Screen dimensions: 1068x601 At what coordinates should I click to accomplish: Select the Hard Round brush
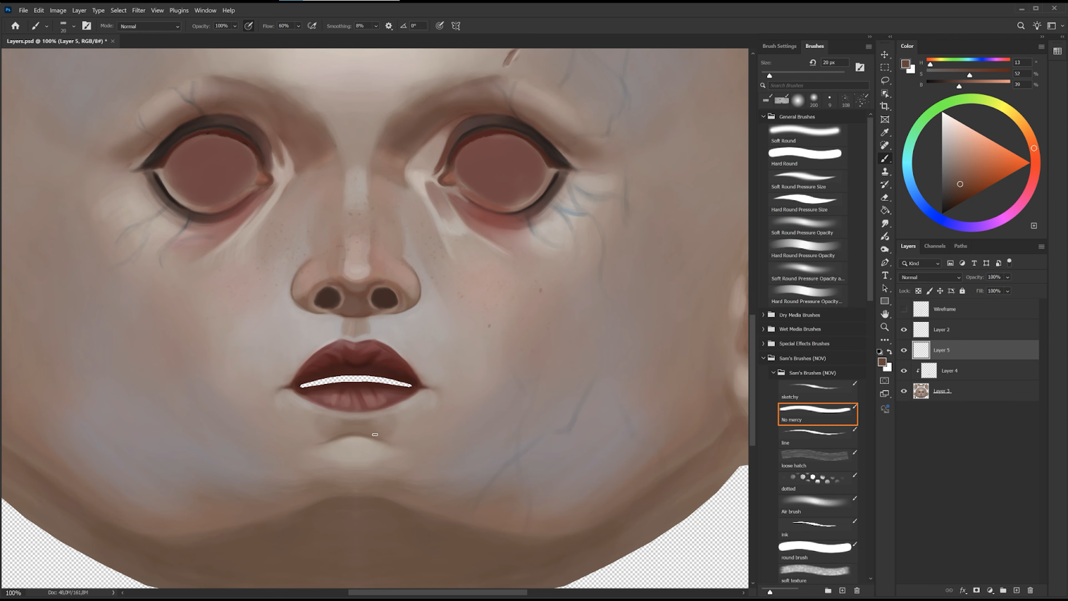point(808,157)
